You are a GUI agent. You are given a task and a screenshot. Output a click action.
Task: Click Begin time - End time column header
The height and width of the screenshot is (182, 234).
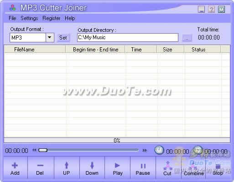(x=95, y=50)
